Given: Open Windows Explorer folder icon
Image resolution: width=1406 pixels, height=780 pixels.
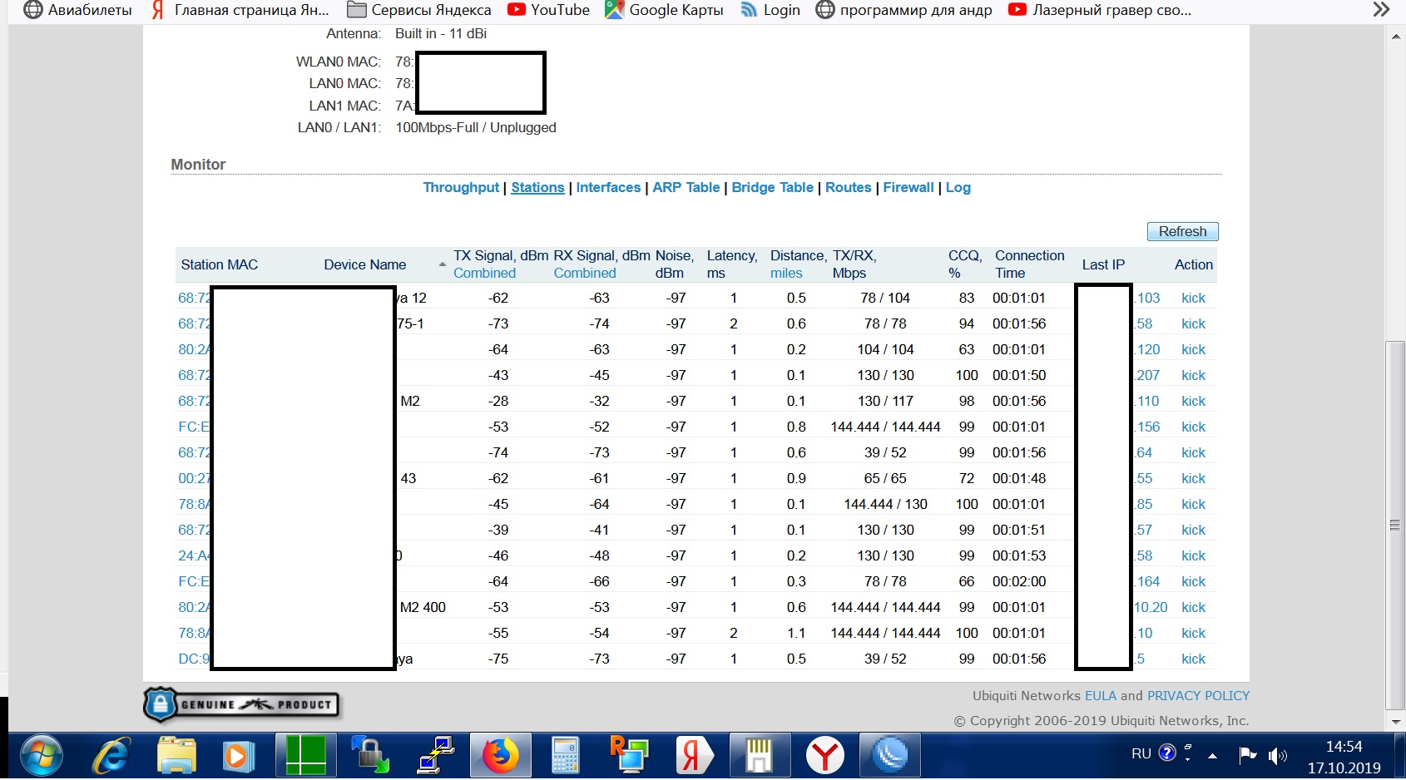Looking at the screenshot, I should (176, 756).
